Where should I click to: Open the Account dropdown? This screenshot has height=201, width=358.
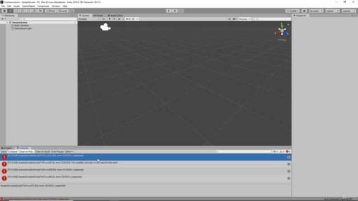(x=316, y=11)
